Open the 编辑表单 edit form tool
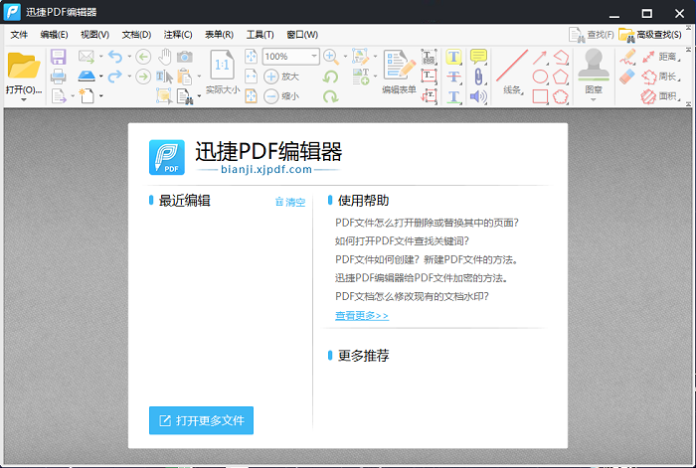696x468 pixels. (399, 71)
